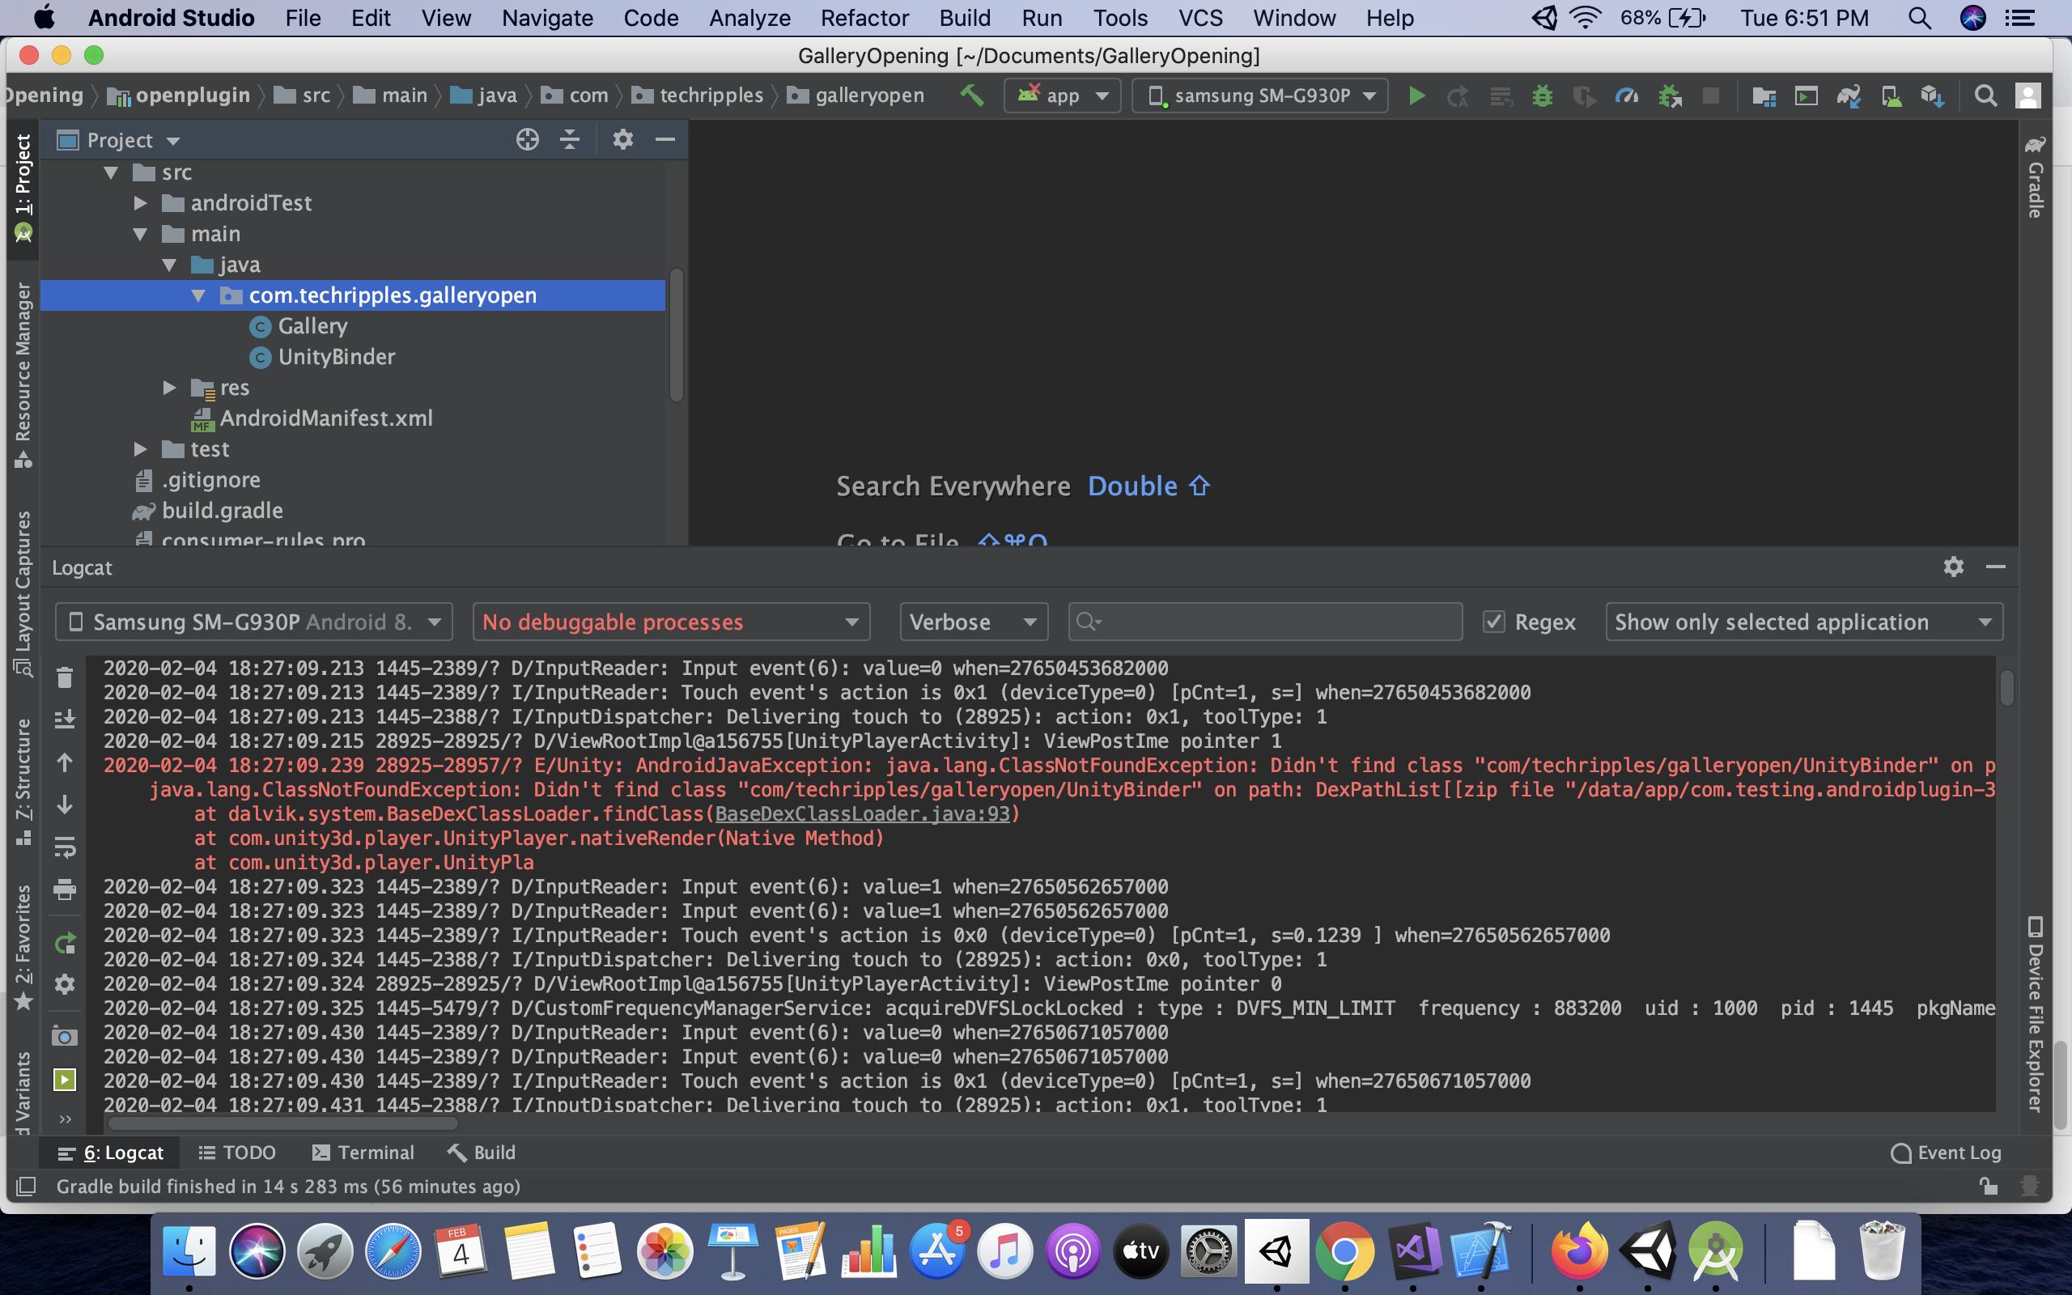Toggle the Gradle side panel

[x=2036, y=177]
